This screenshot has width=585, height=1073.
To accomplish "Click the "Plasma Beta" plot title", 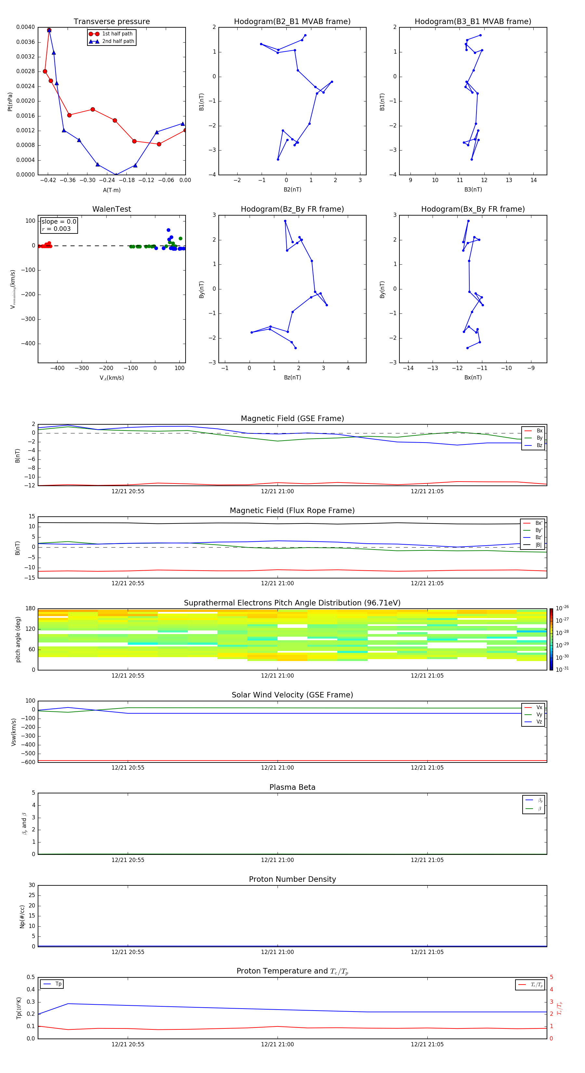I will coord(292,788).
